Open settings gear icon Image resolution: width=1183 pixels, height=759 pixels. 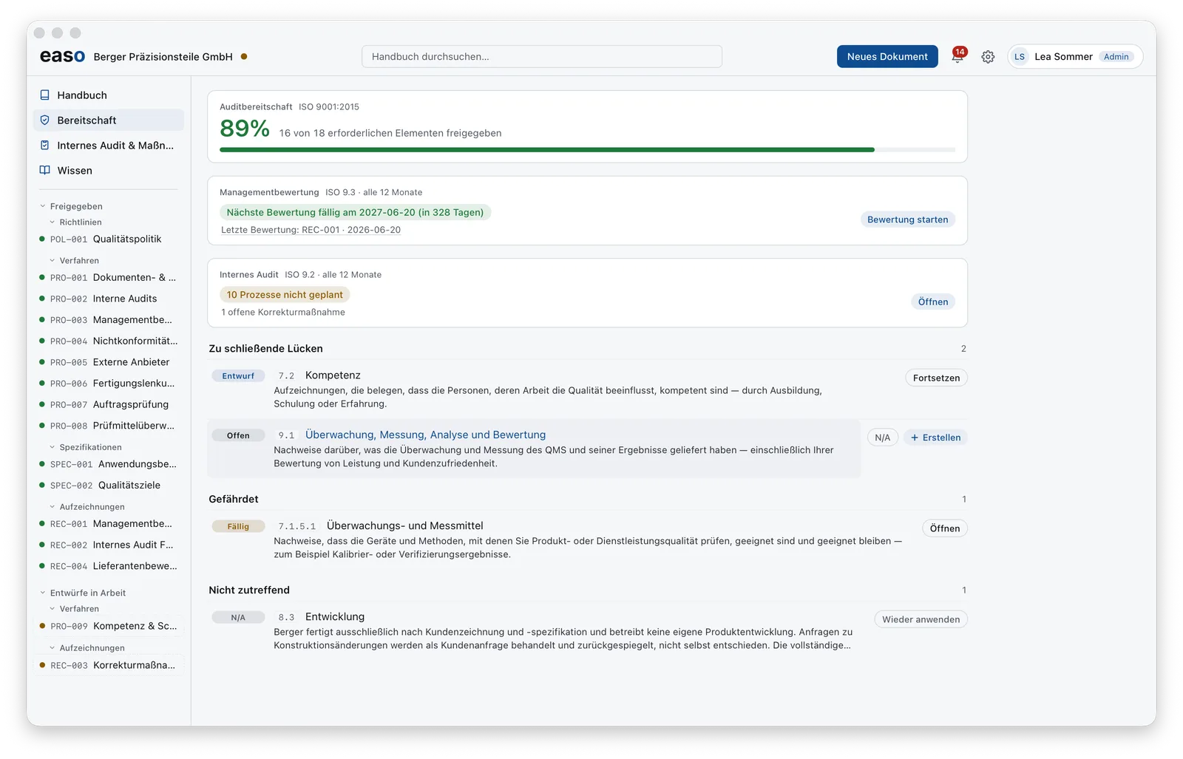pyautogui.click(x=988, y=57)
